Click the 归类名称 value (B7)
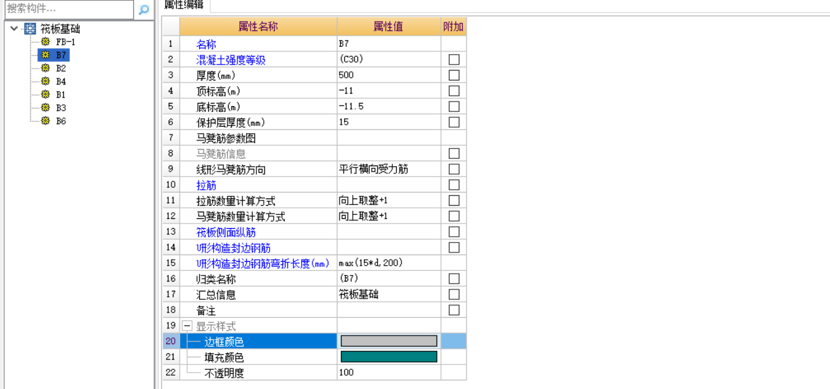830x389 pixels. tap(389, 279)
